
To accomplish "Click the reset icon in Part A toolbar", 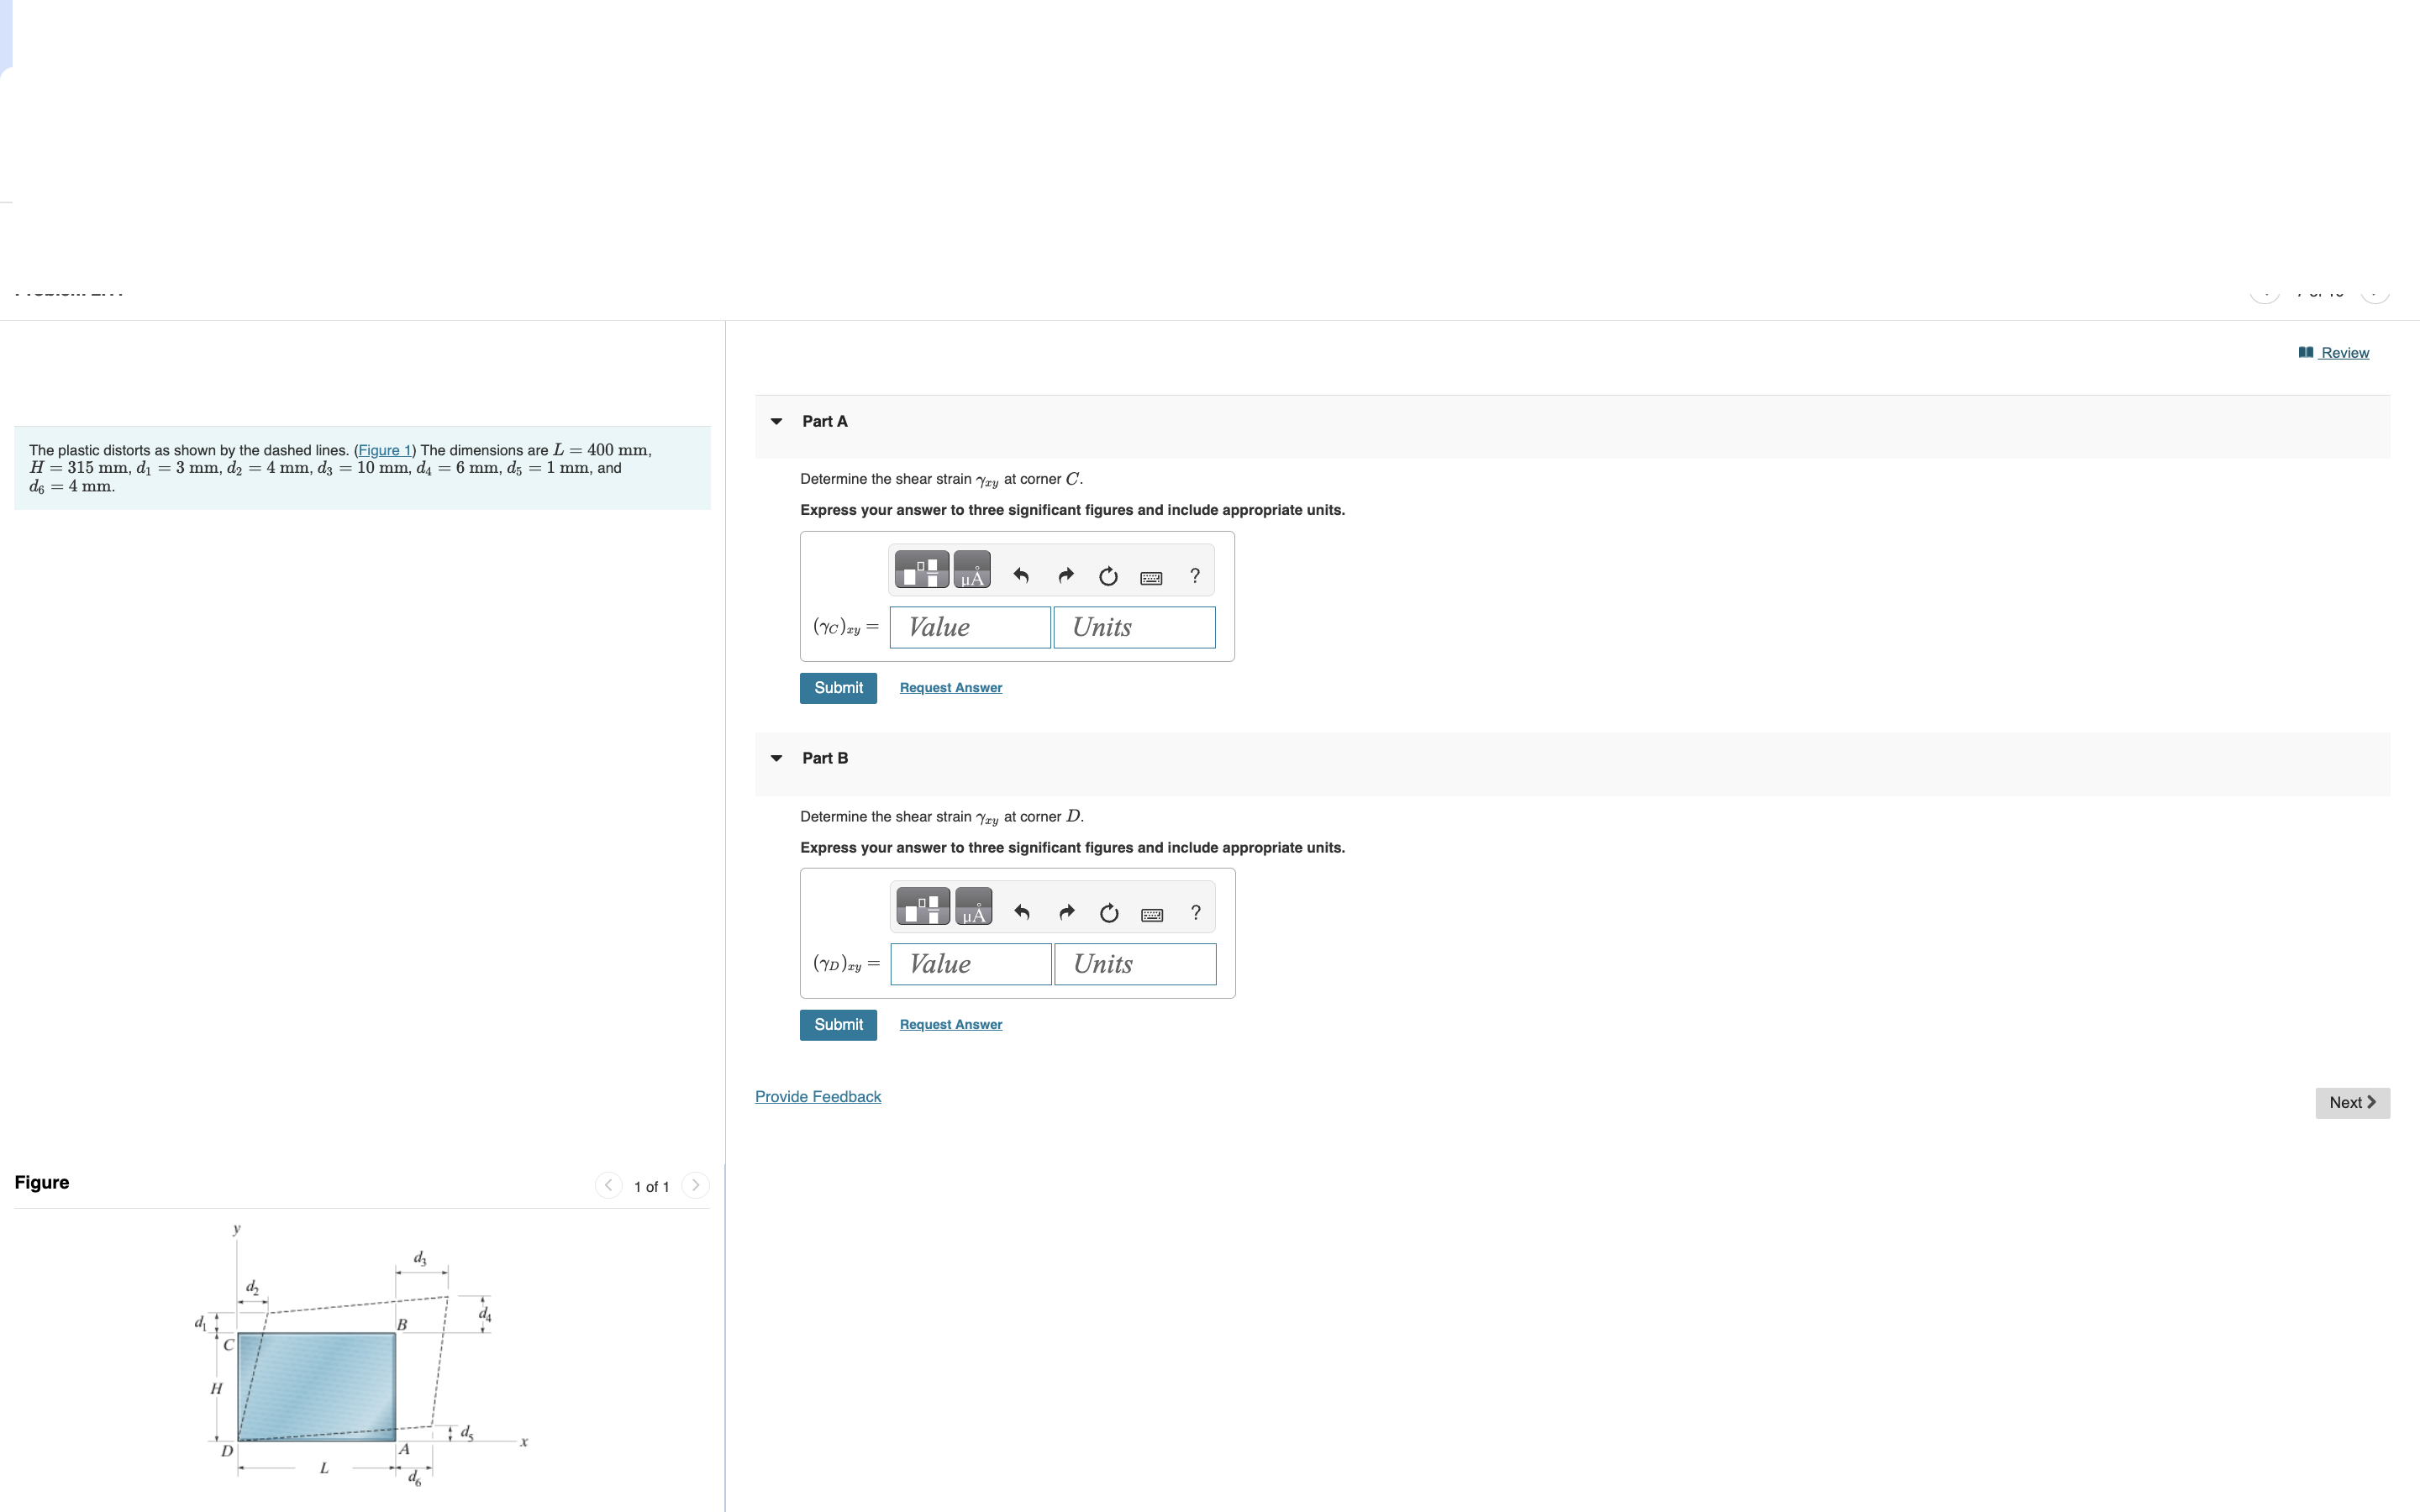I will 1108,576.
